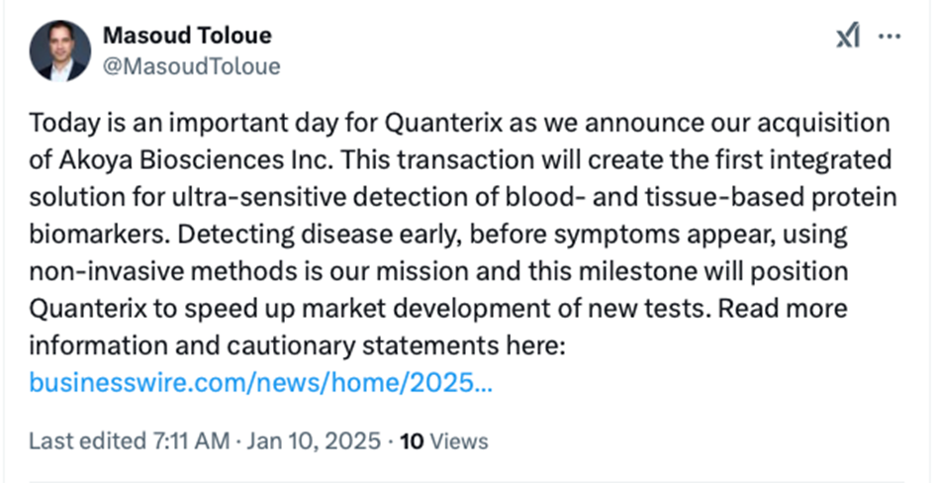View the 10 Views count
Image resolution: width=937 pixels, height=483 pixels.
[442, 439]
